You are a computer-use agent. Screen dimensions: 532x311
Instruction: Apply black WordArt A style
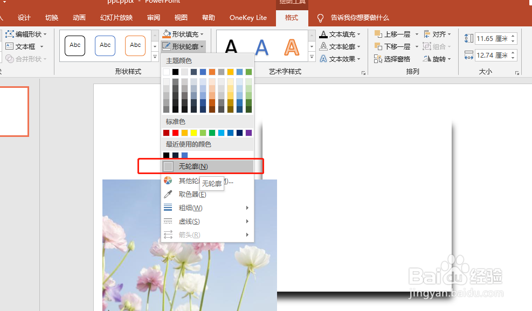[231, 47]
